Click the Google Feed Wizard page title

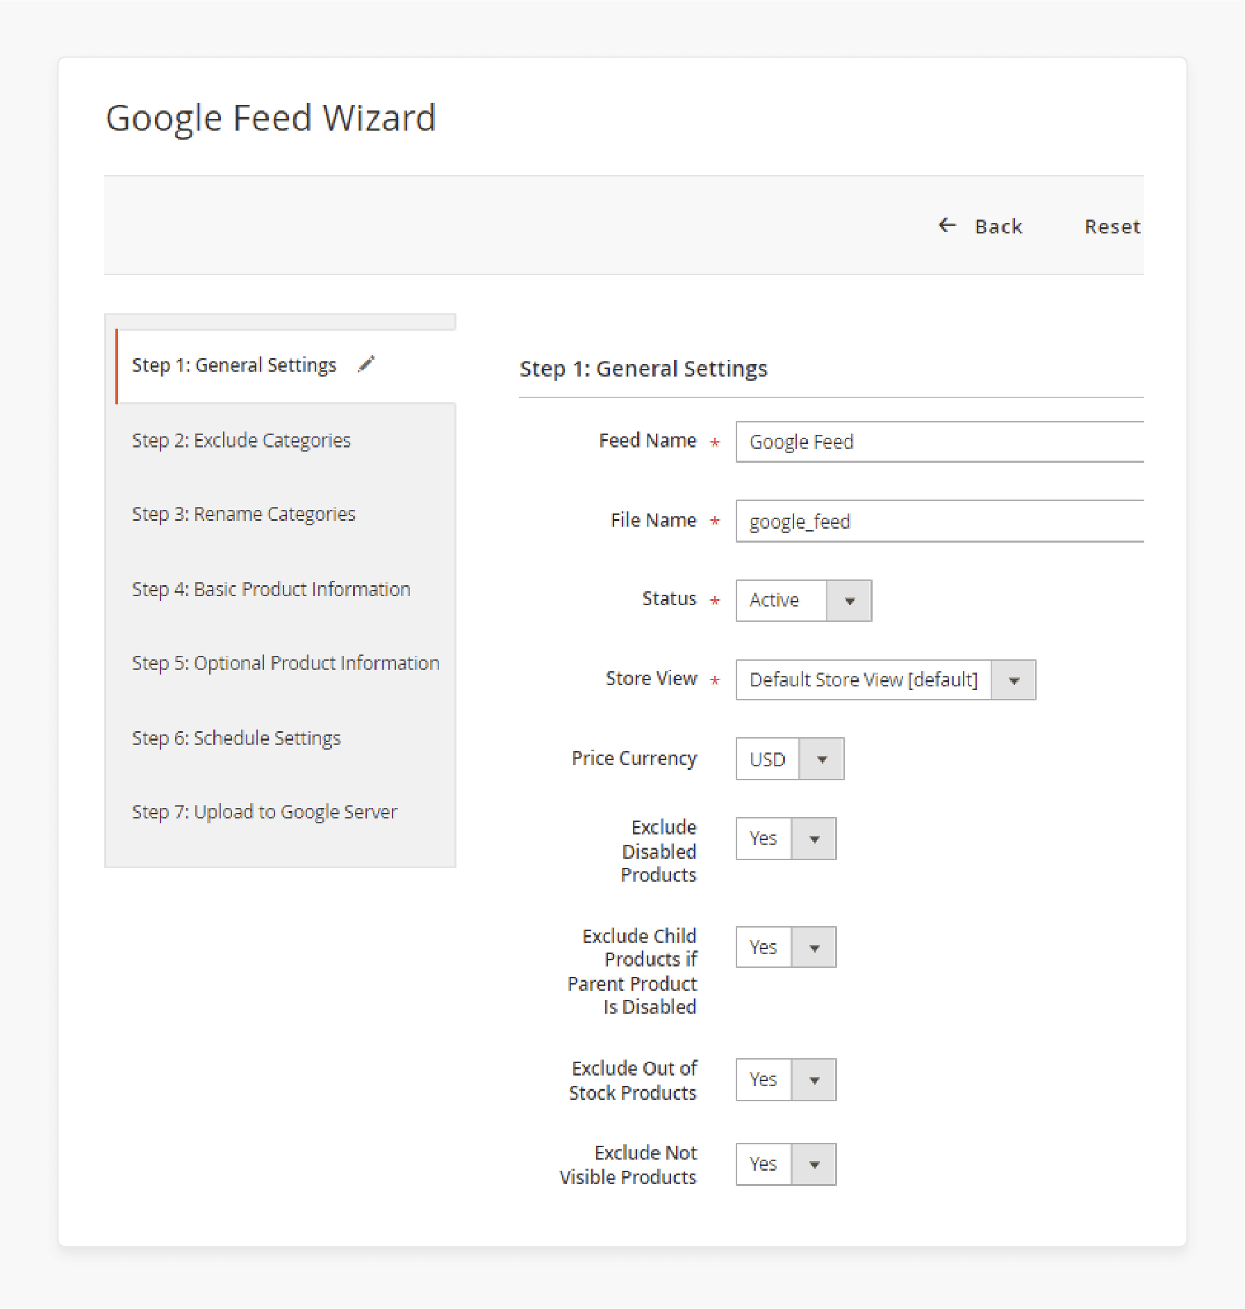tap(271, 118)
